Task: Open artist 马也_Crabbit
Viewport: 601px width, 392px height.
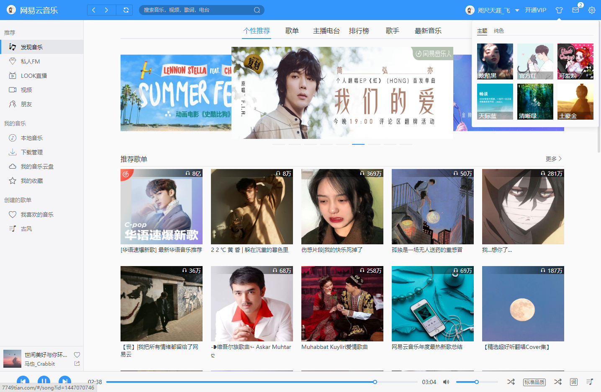Action: click(x=40, y=364)
